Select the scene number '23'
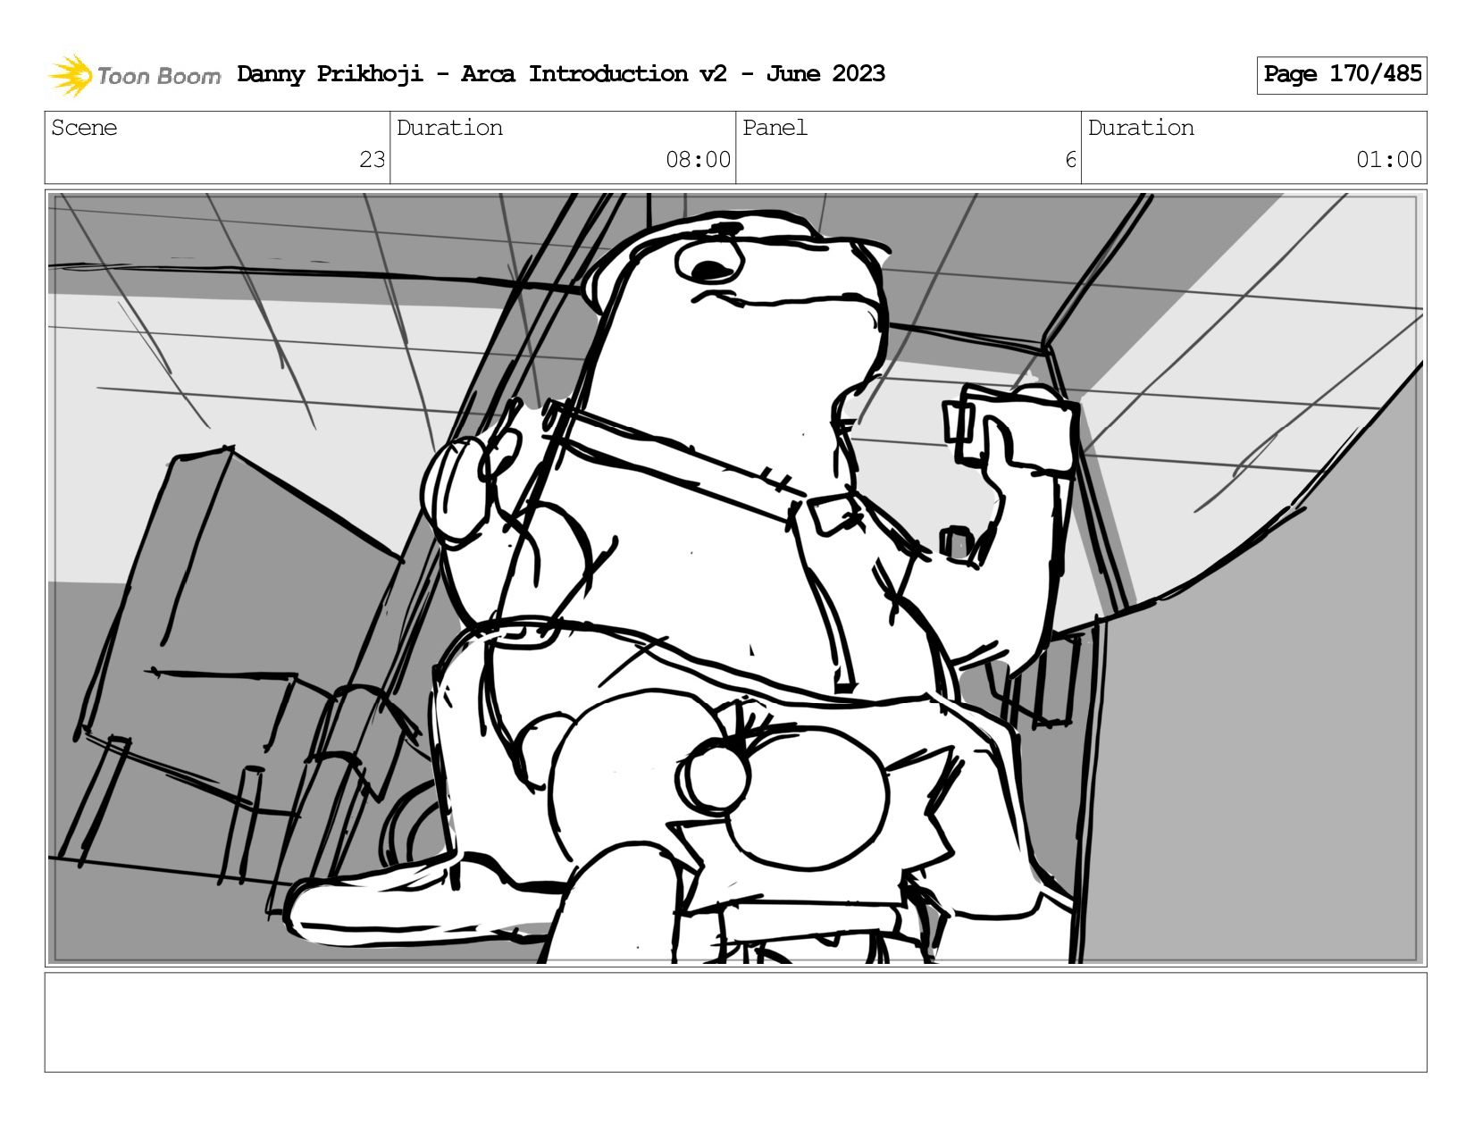1474x1139 pixels. tap(372, 160)
